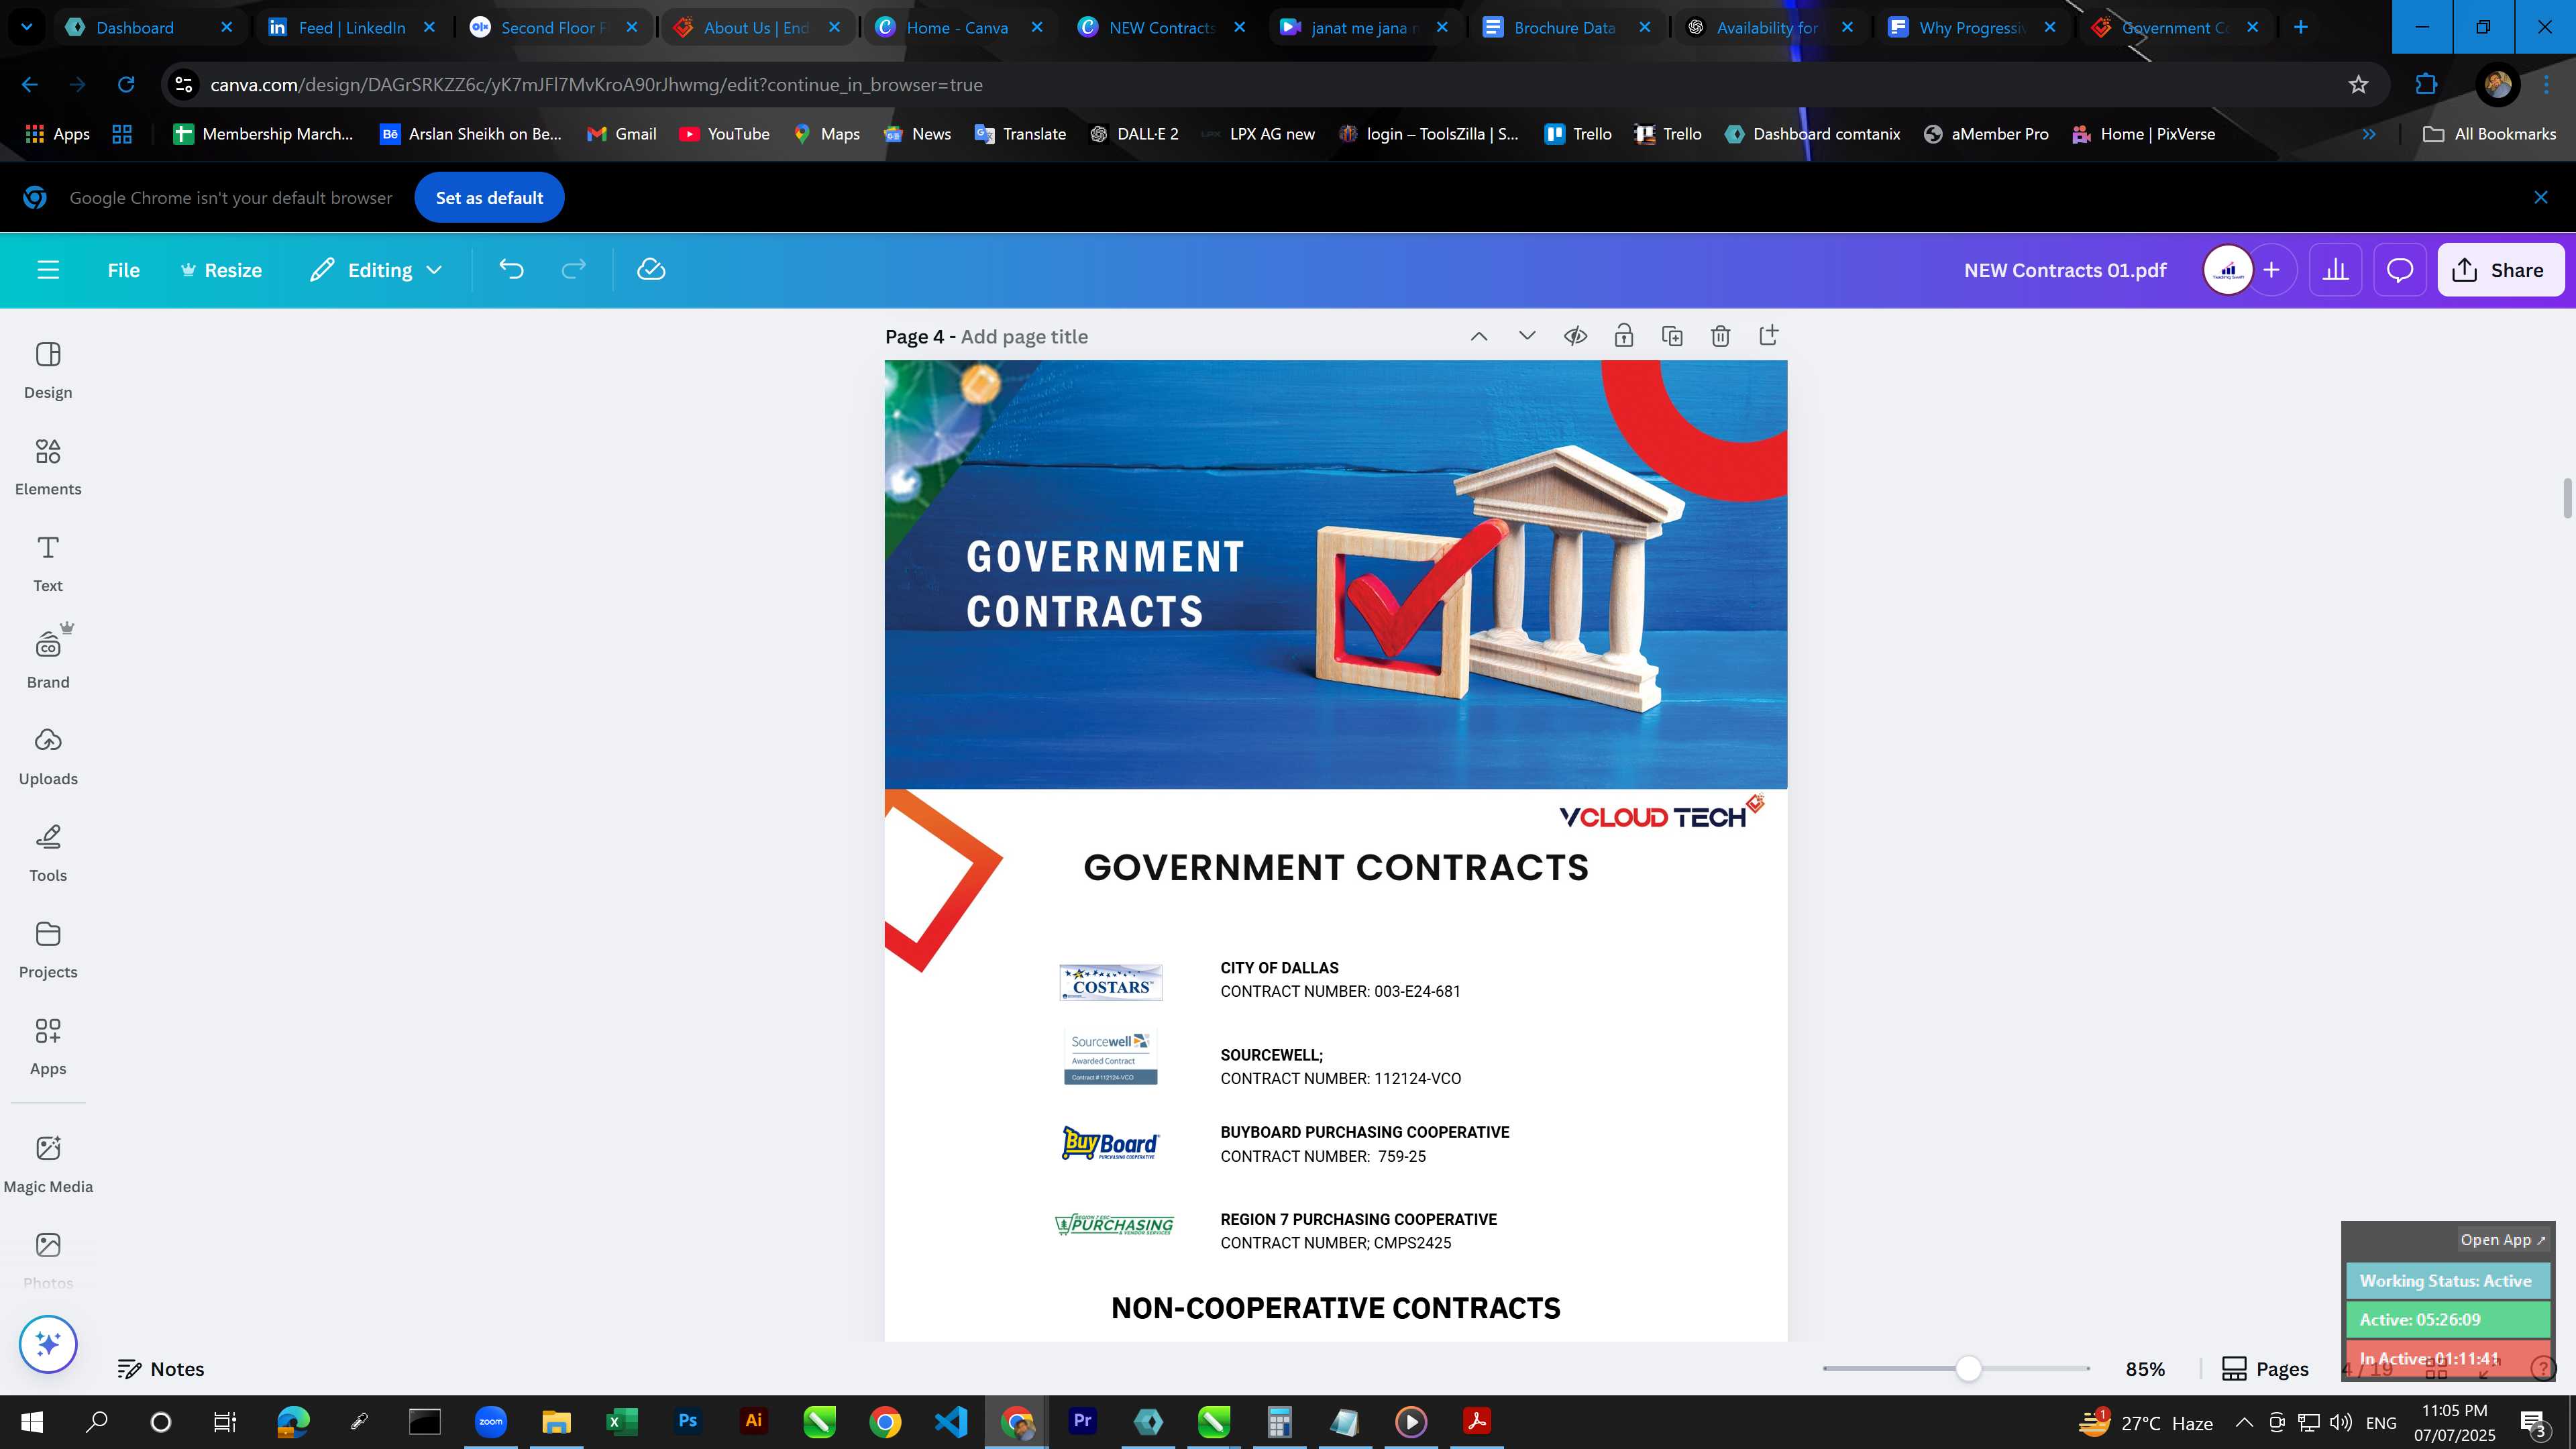The width and height of the screenshot is (2576, 1449).
Task: Open the user profile avatar in Canva header
Action: tap(2228, 270)
